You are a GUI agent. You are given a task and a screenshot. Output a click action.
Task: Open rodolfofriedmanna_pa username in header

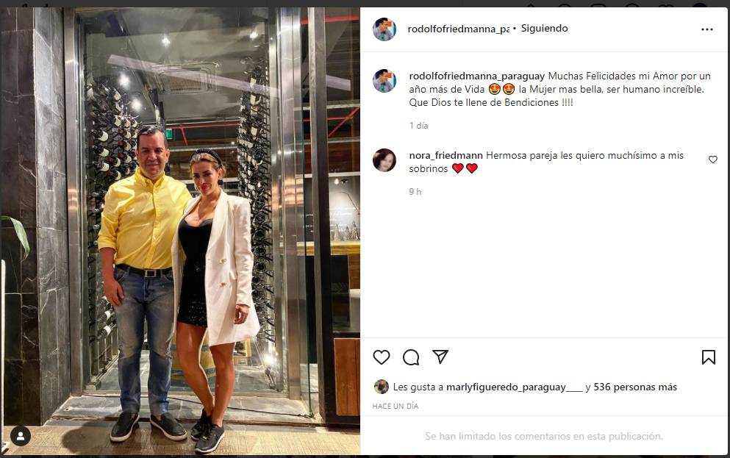click(459, 29)
